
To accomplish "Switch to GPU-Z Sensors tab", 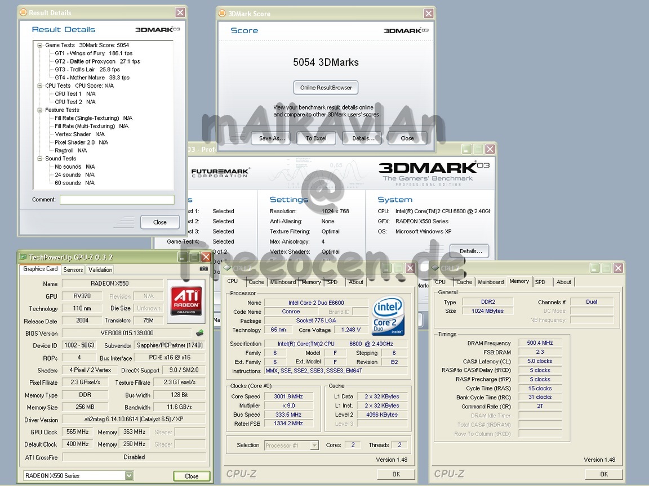I will [x=73, y=269].
